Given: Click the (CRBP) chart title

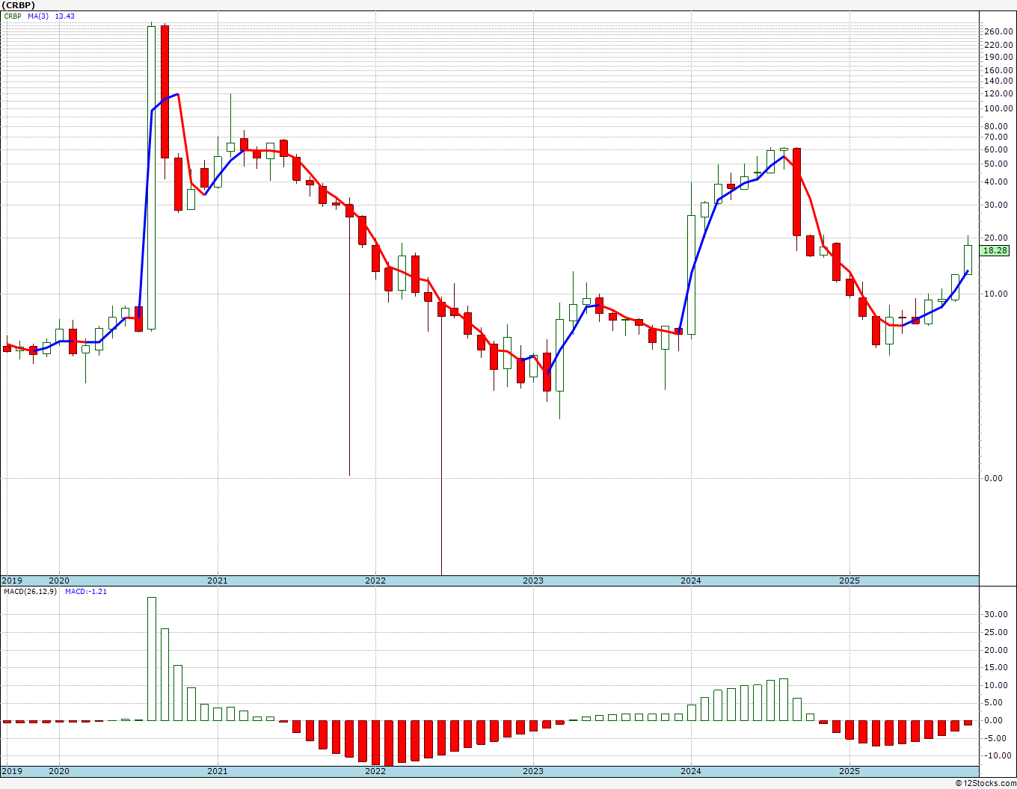Looking at the screenshot, I should point(18,5).
